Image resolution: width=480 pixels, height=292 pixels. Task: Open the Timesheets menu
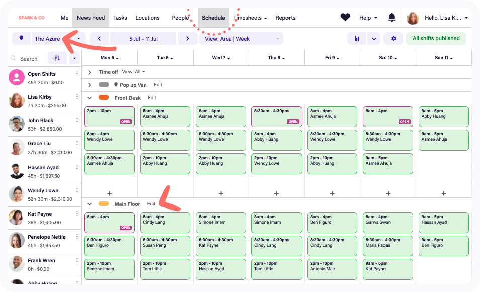pos(250,18)
